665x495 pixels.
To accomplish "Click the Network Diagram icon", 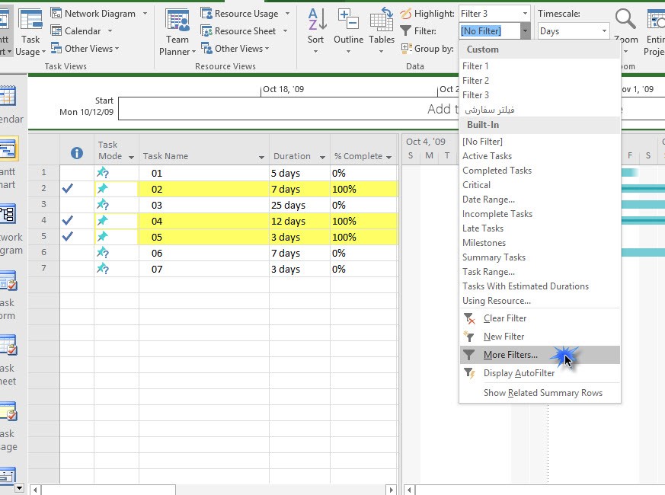I will (x=56, y=14).
